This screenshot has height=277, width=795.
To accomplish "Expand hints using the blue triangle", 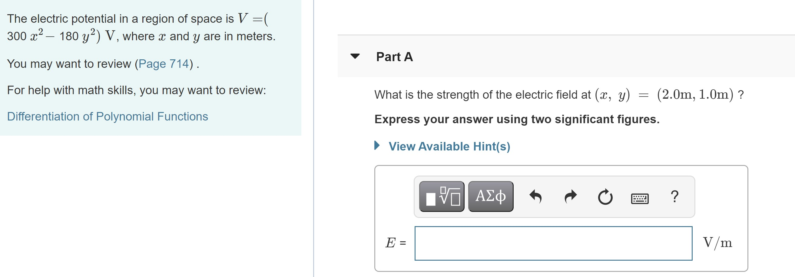I will 377,145.
